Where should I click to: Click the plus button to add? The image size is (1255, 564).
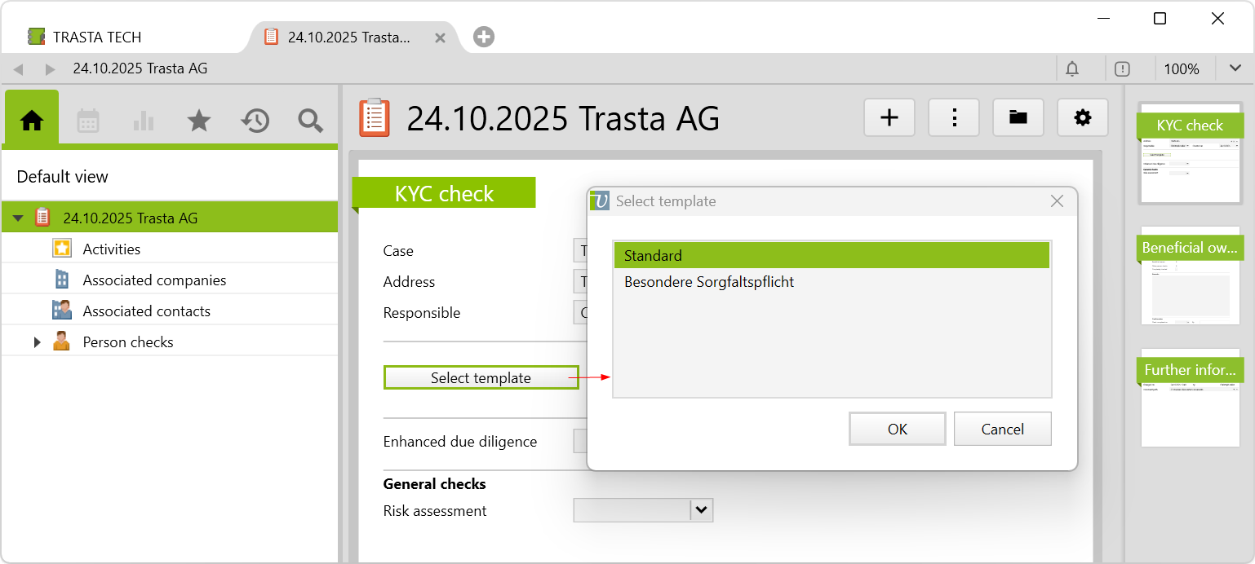click(889, 118)
